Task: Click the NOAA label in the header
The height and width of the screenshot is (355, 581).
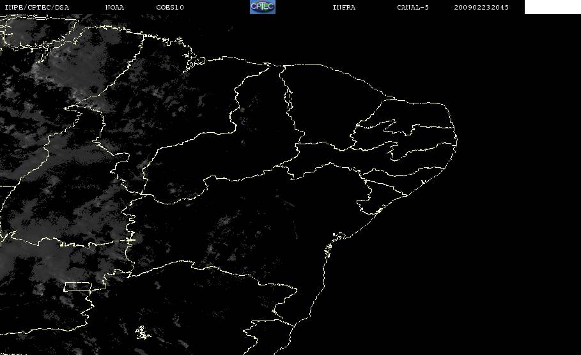Action: tap(114, 7)
